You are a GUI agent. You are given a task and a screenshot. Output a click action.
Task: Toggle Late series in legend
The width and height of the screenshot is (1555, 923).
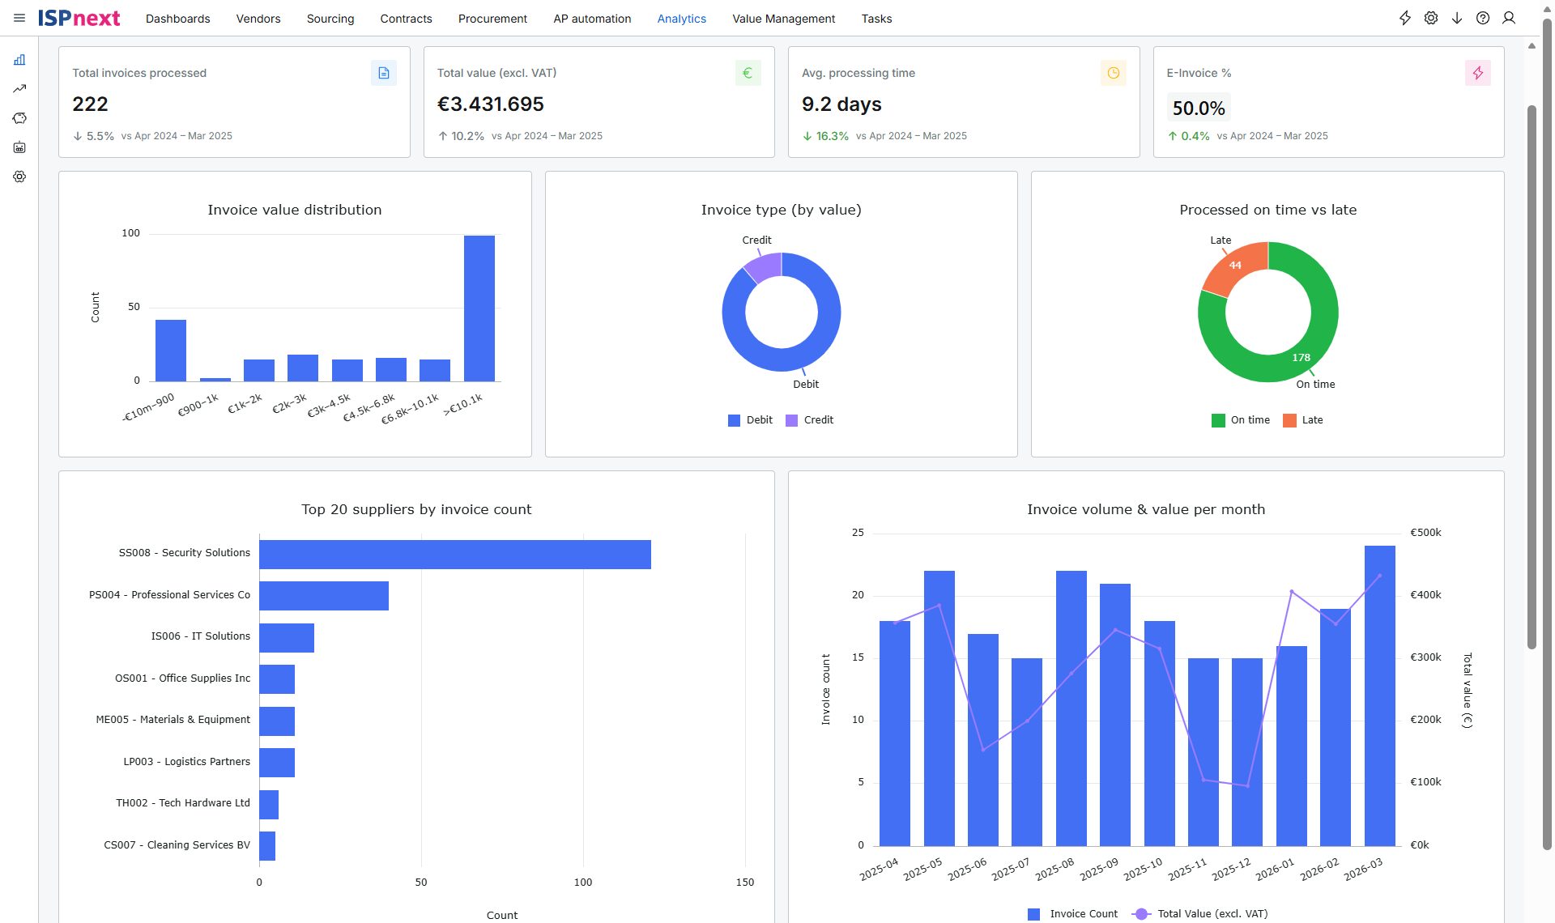point(1303,420)
